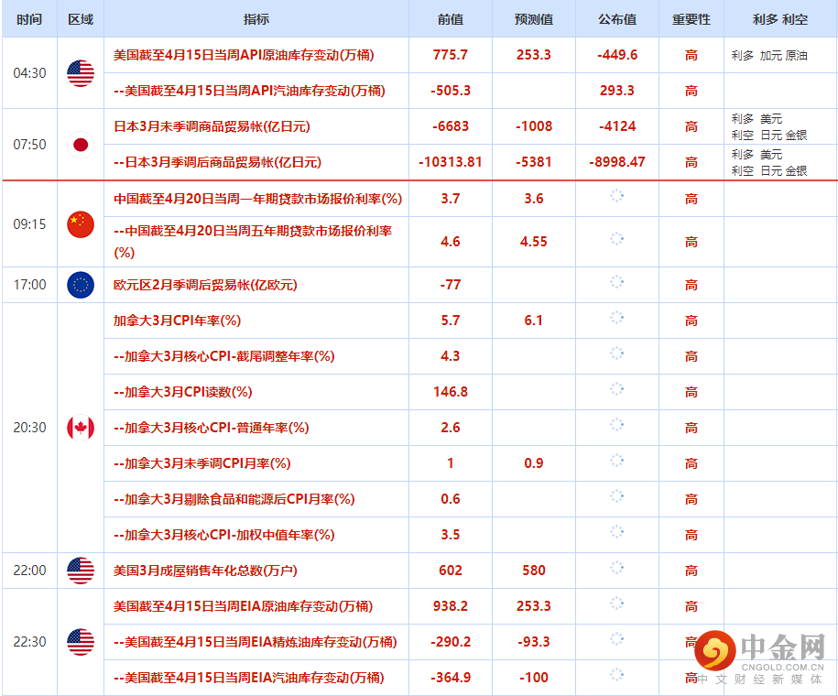The image size is (838, 696).
Task: Click the 区域 column header
Action: 81,20
